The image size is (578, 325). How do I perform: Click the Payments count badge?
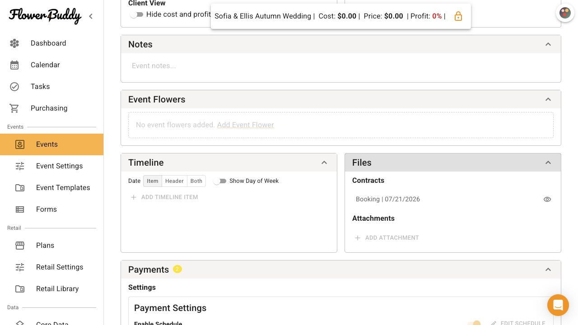(x=177, y=269)
